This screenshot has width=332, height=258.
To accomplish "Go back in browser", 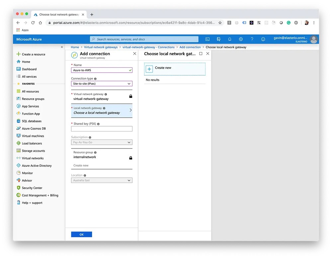I will [18, 23].
